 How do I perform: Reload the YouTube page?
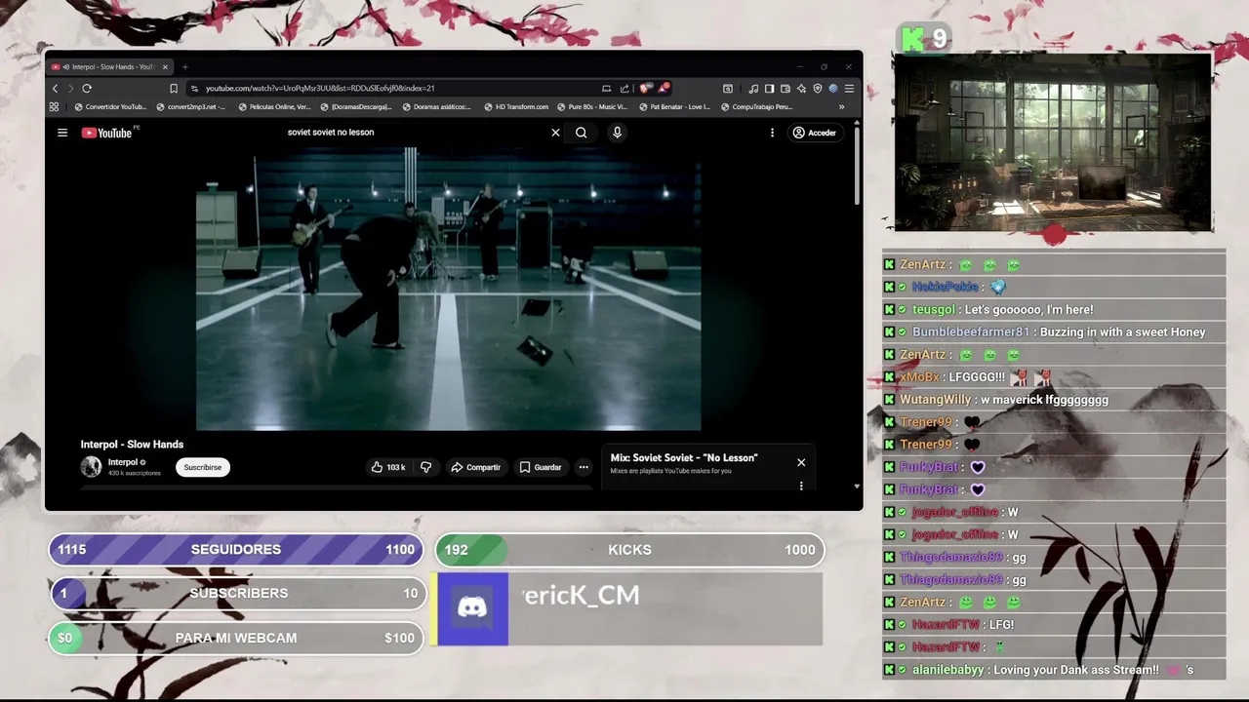tap(87, 88)
